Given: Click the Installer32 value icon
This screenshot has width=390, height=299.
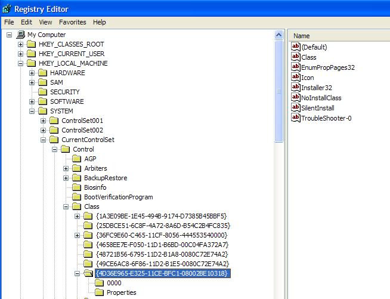Looking at the screenshot, I should tap(296, 88).
